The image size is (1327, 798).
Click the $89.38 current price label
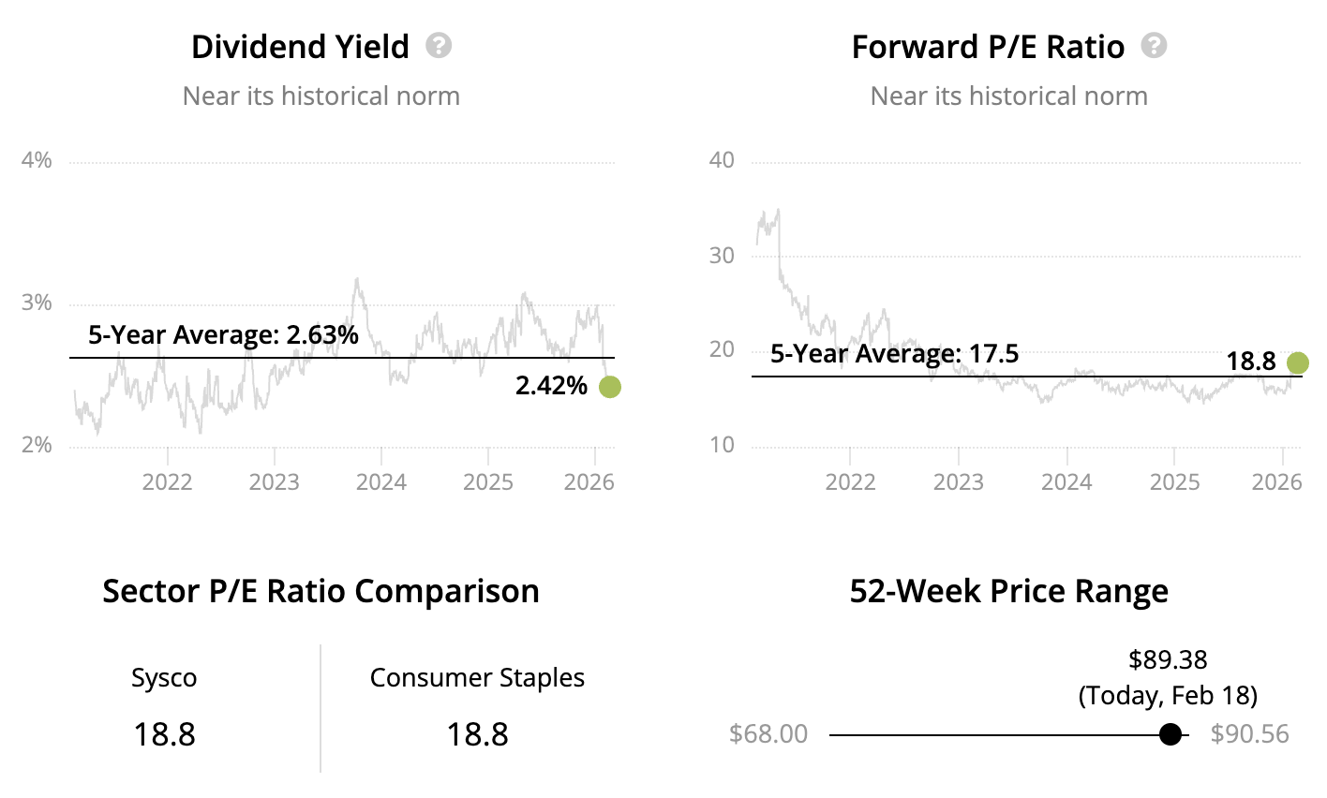point(1168,659)
